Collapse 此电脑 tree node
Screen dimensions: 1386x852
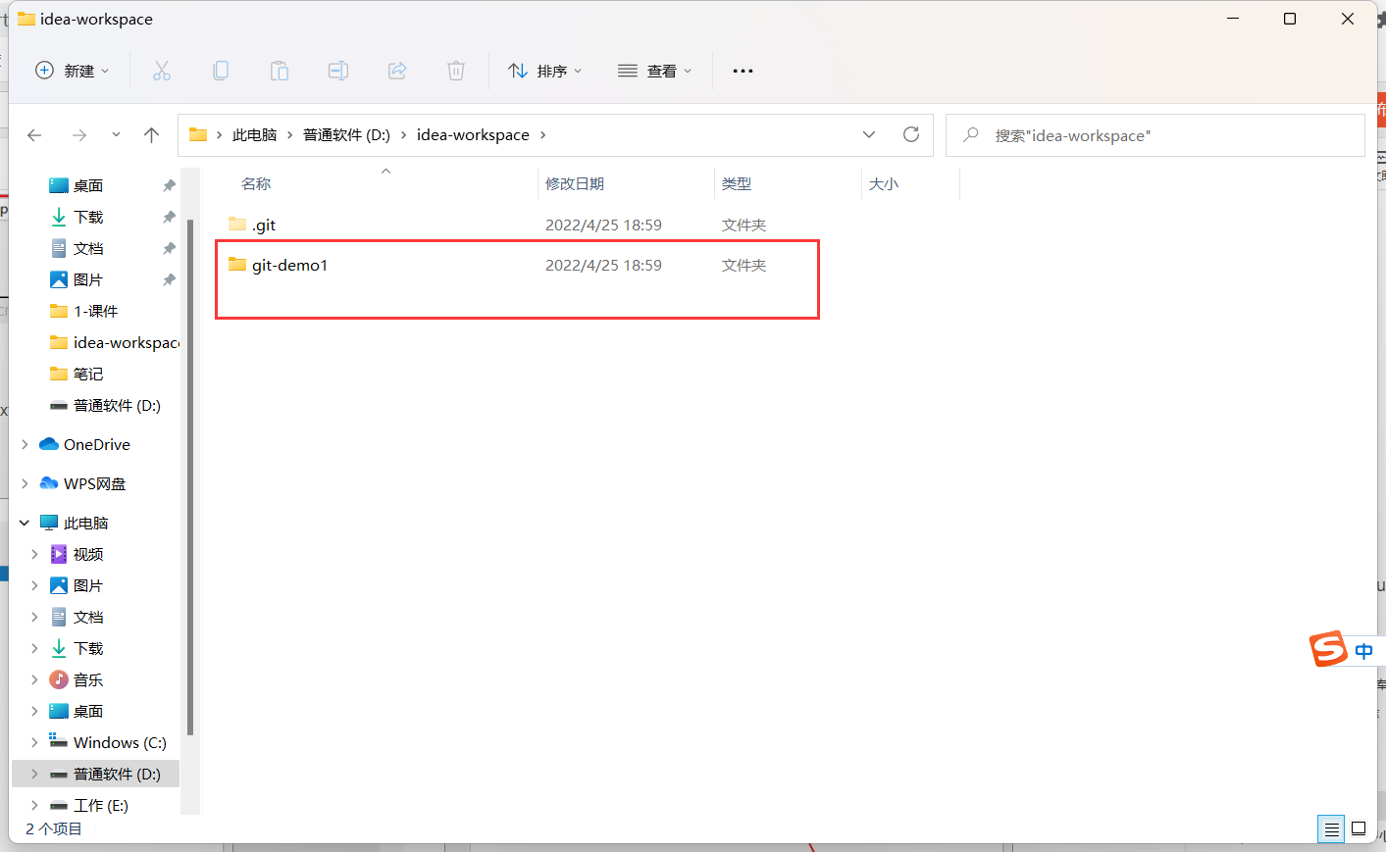click(x=25, y=523)
